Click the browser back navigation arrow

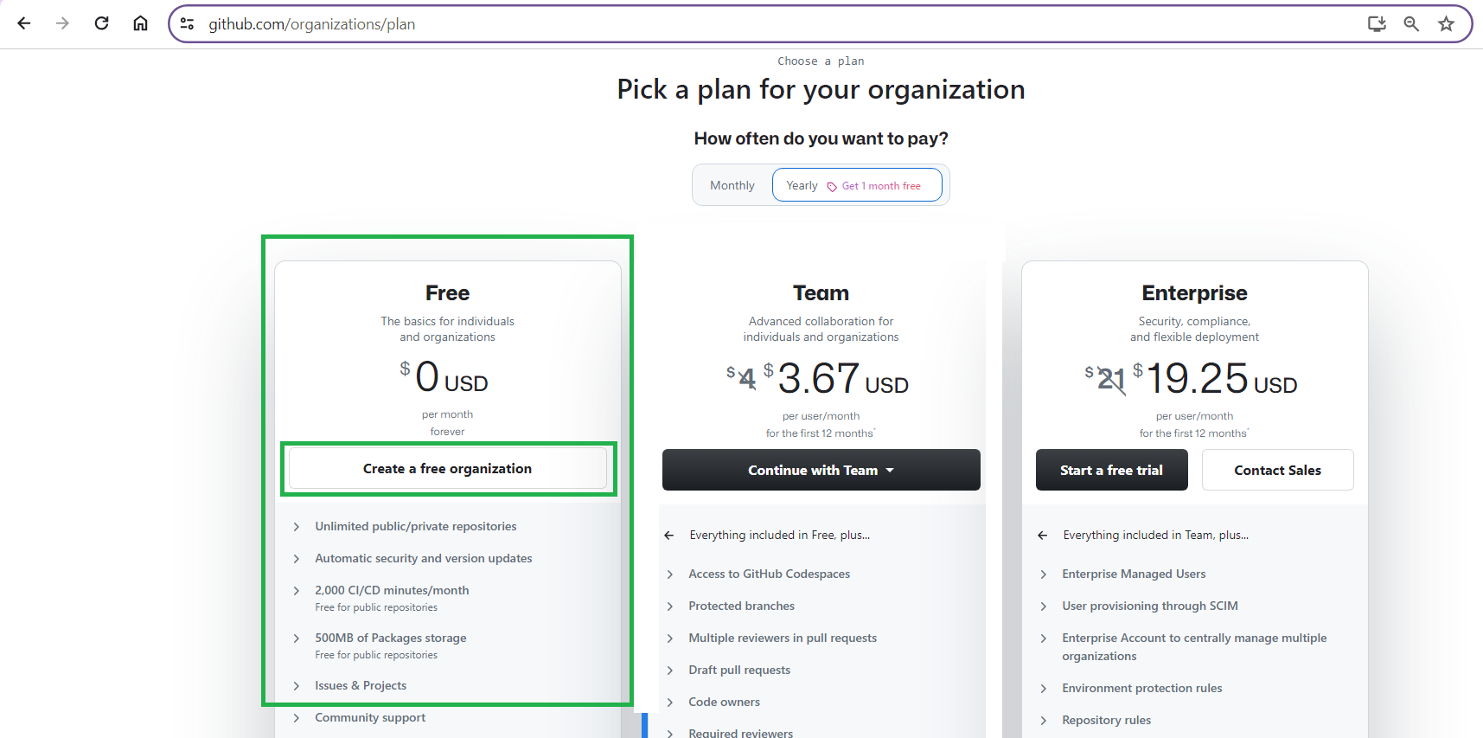click(x=23, y=23)
